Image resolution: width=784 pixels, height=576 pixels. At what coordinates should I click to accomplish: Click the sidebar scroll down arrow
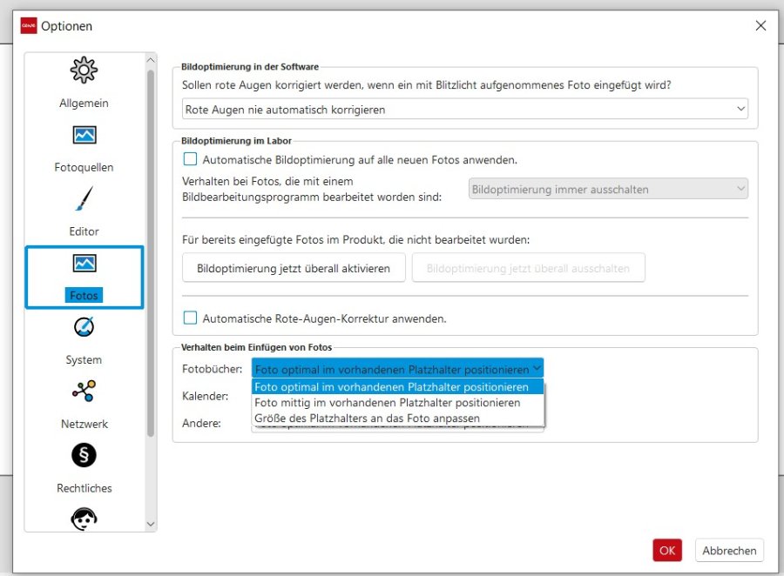pyautogui.click(x=150, y=524)
